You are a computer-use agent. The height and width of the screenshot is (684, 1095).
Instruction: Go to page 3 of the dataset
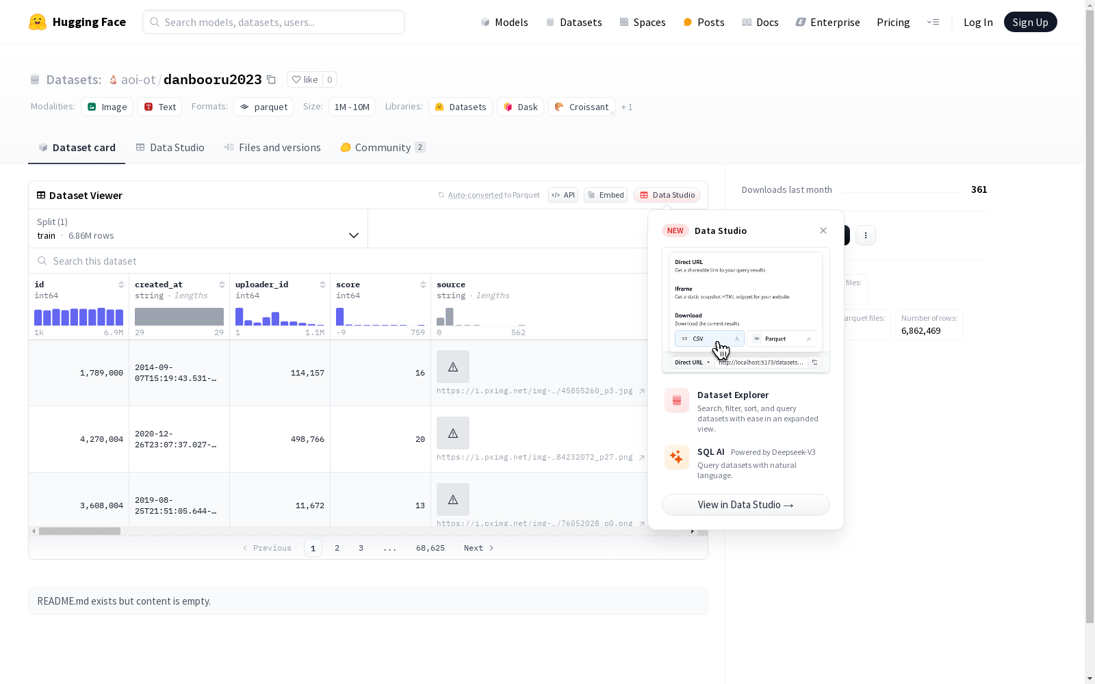[x=361, y=548]
